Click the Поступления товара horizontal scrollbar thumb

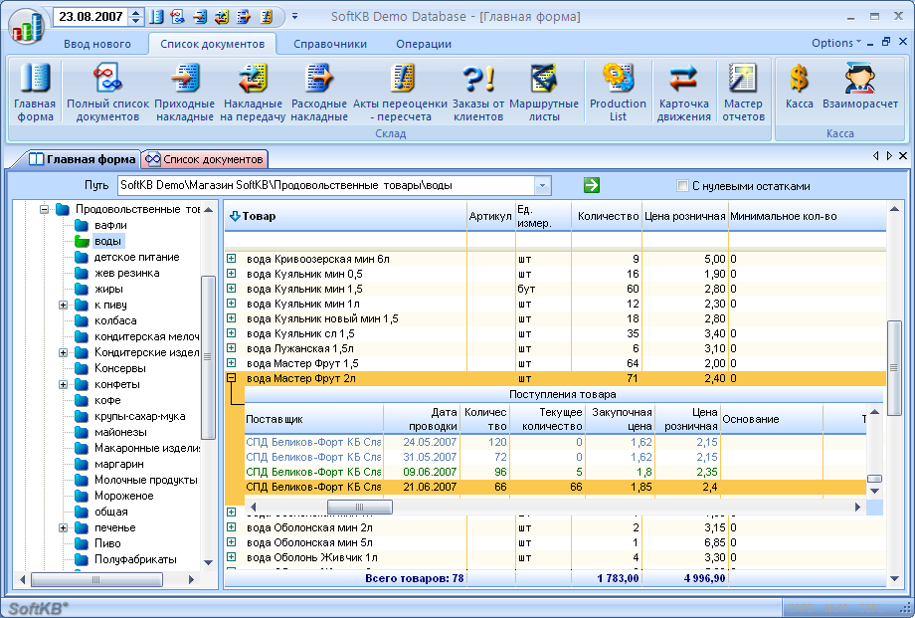tap(359, 507)
